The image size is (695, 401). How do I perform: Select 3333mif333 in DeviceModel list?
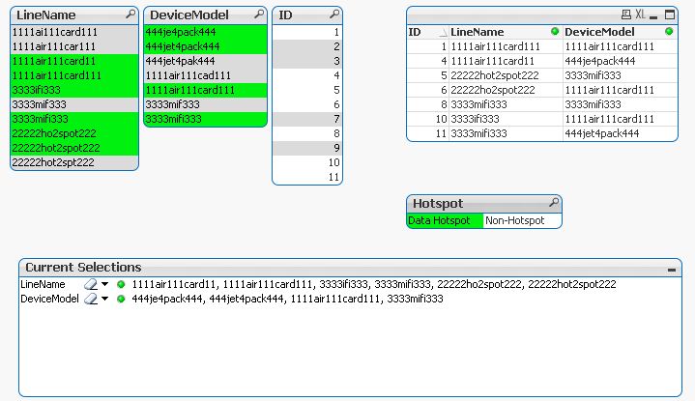coord(205,104)
